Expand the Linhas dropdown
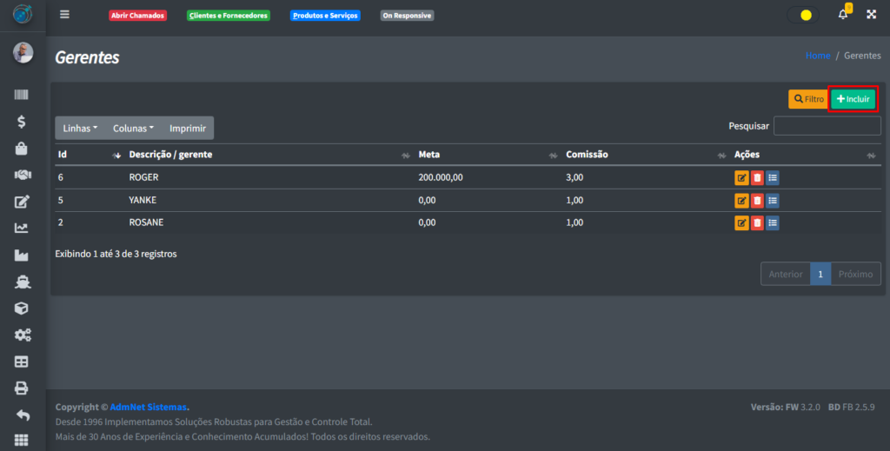890x451 pixels. [x=80, y=128]
